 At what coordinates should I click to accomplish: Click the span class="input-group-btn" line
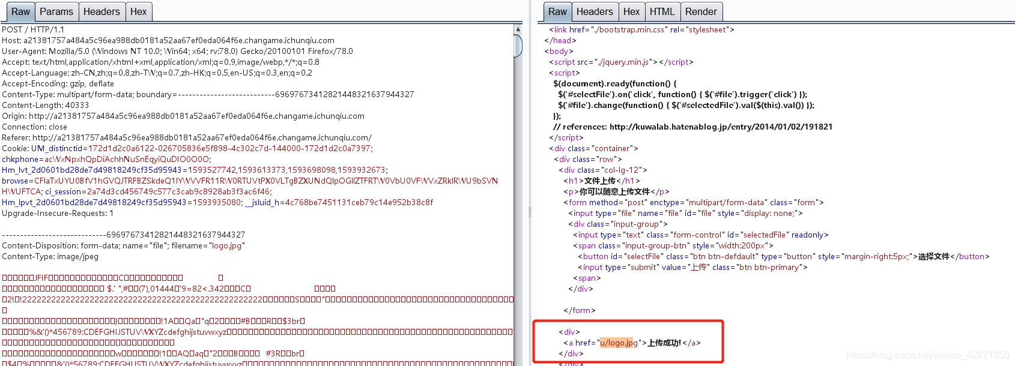click(x=673, y=245)
